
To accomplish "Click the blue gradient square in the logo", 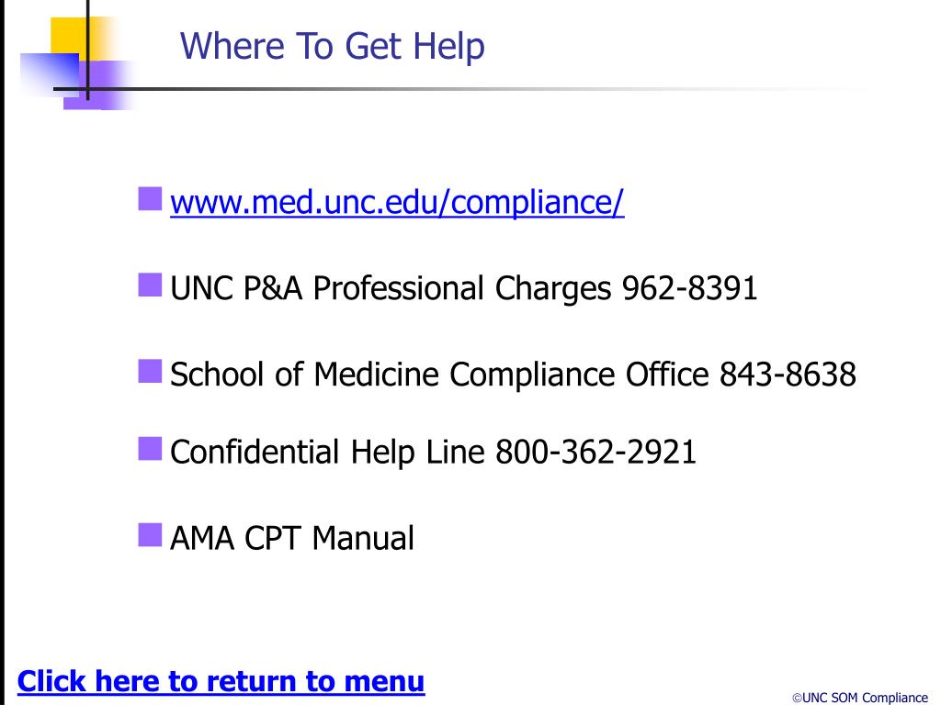I will (x=50, y=73).
